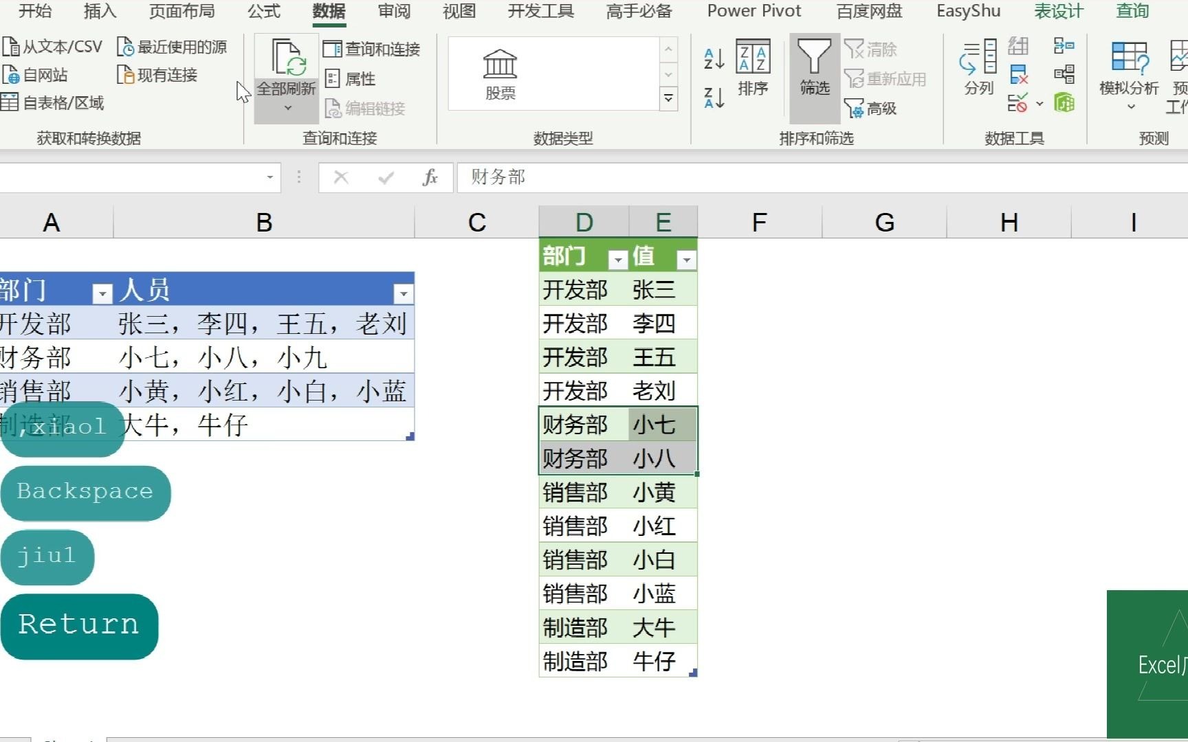Click the insert function fx icon
Viewport: 1188px width, 742px height.
(x=430, y=177)
